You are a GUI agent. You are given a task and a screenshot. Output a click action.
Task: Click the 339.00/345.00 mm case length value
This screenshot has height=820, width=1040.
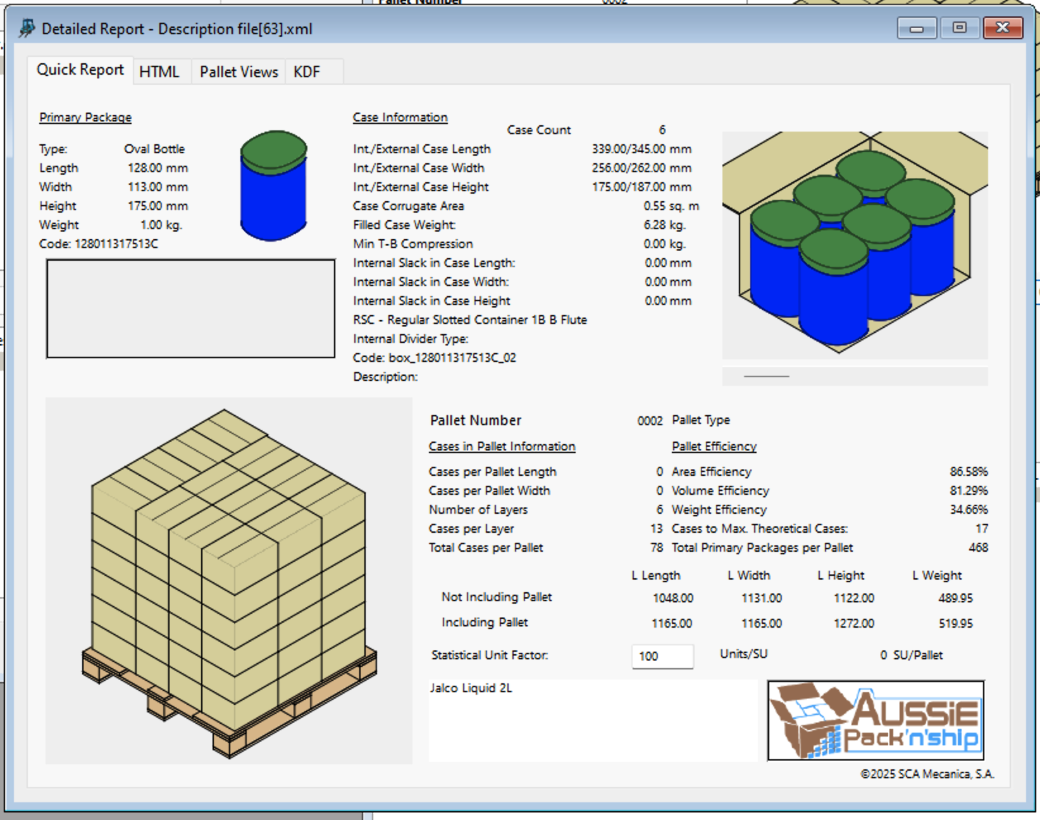[641, 149]
